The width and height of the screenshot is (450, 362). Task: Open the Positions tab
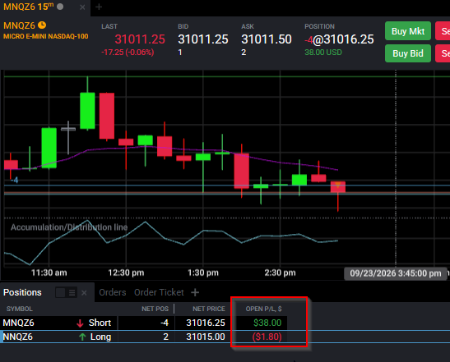point(22,292)
